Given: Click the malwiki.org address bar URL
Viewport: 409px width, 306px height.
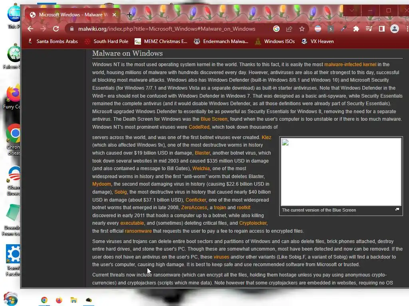Looking at the screenshot, I should (167, 29).
